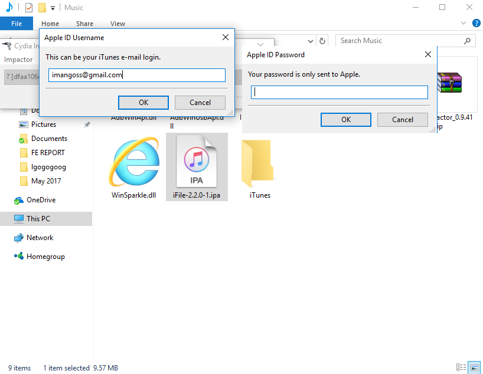Image resolution: width=483 pixels, height=374 pixels.
Task: Click the AdbWinUsbApi.dll file name label
Action: 197,122
